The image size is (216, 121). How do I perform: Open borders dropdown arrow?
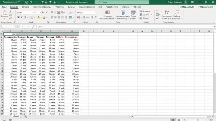point(34,17)
